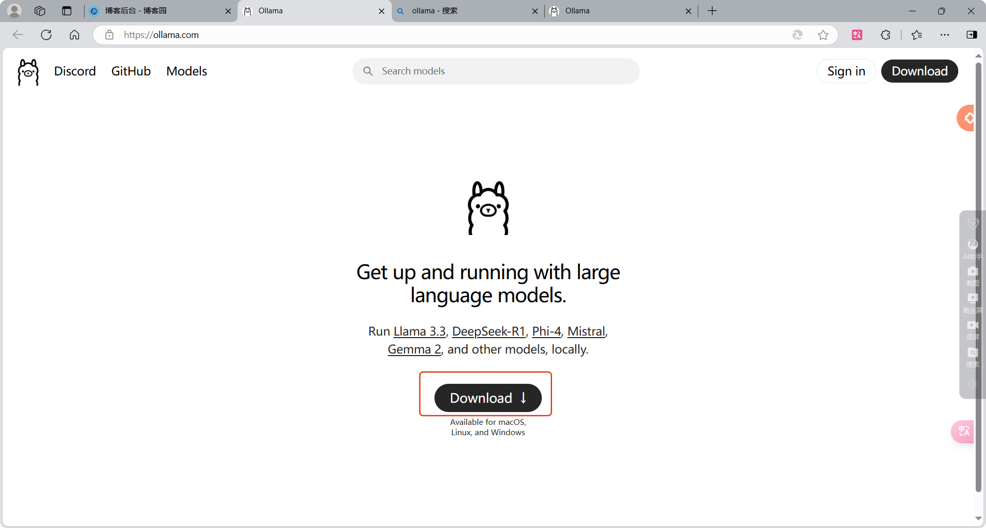Click the large llama logo in hero
This screenshot has width=986, height=528.
click(x=488, y=208)
